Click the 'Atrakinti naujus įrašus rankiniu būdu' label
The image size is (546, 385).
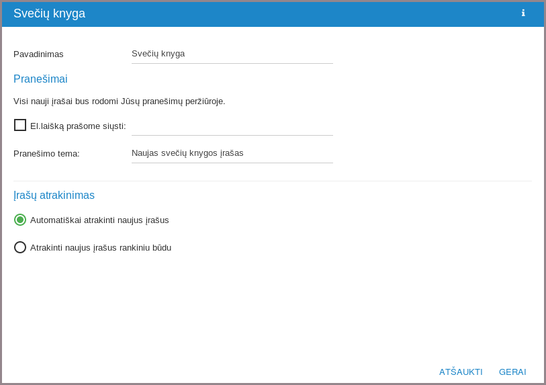point(101,248)
